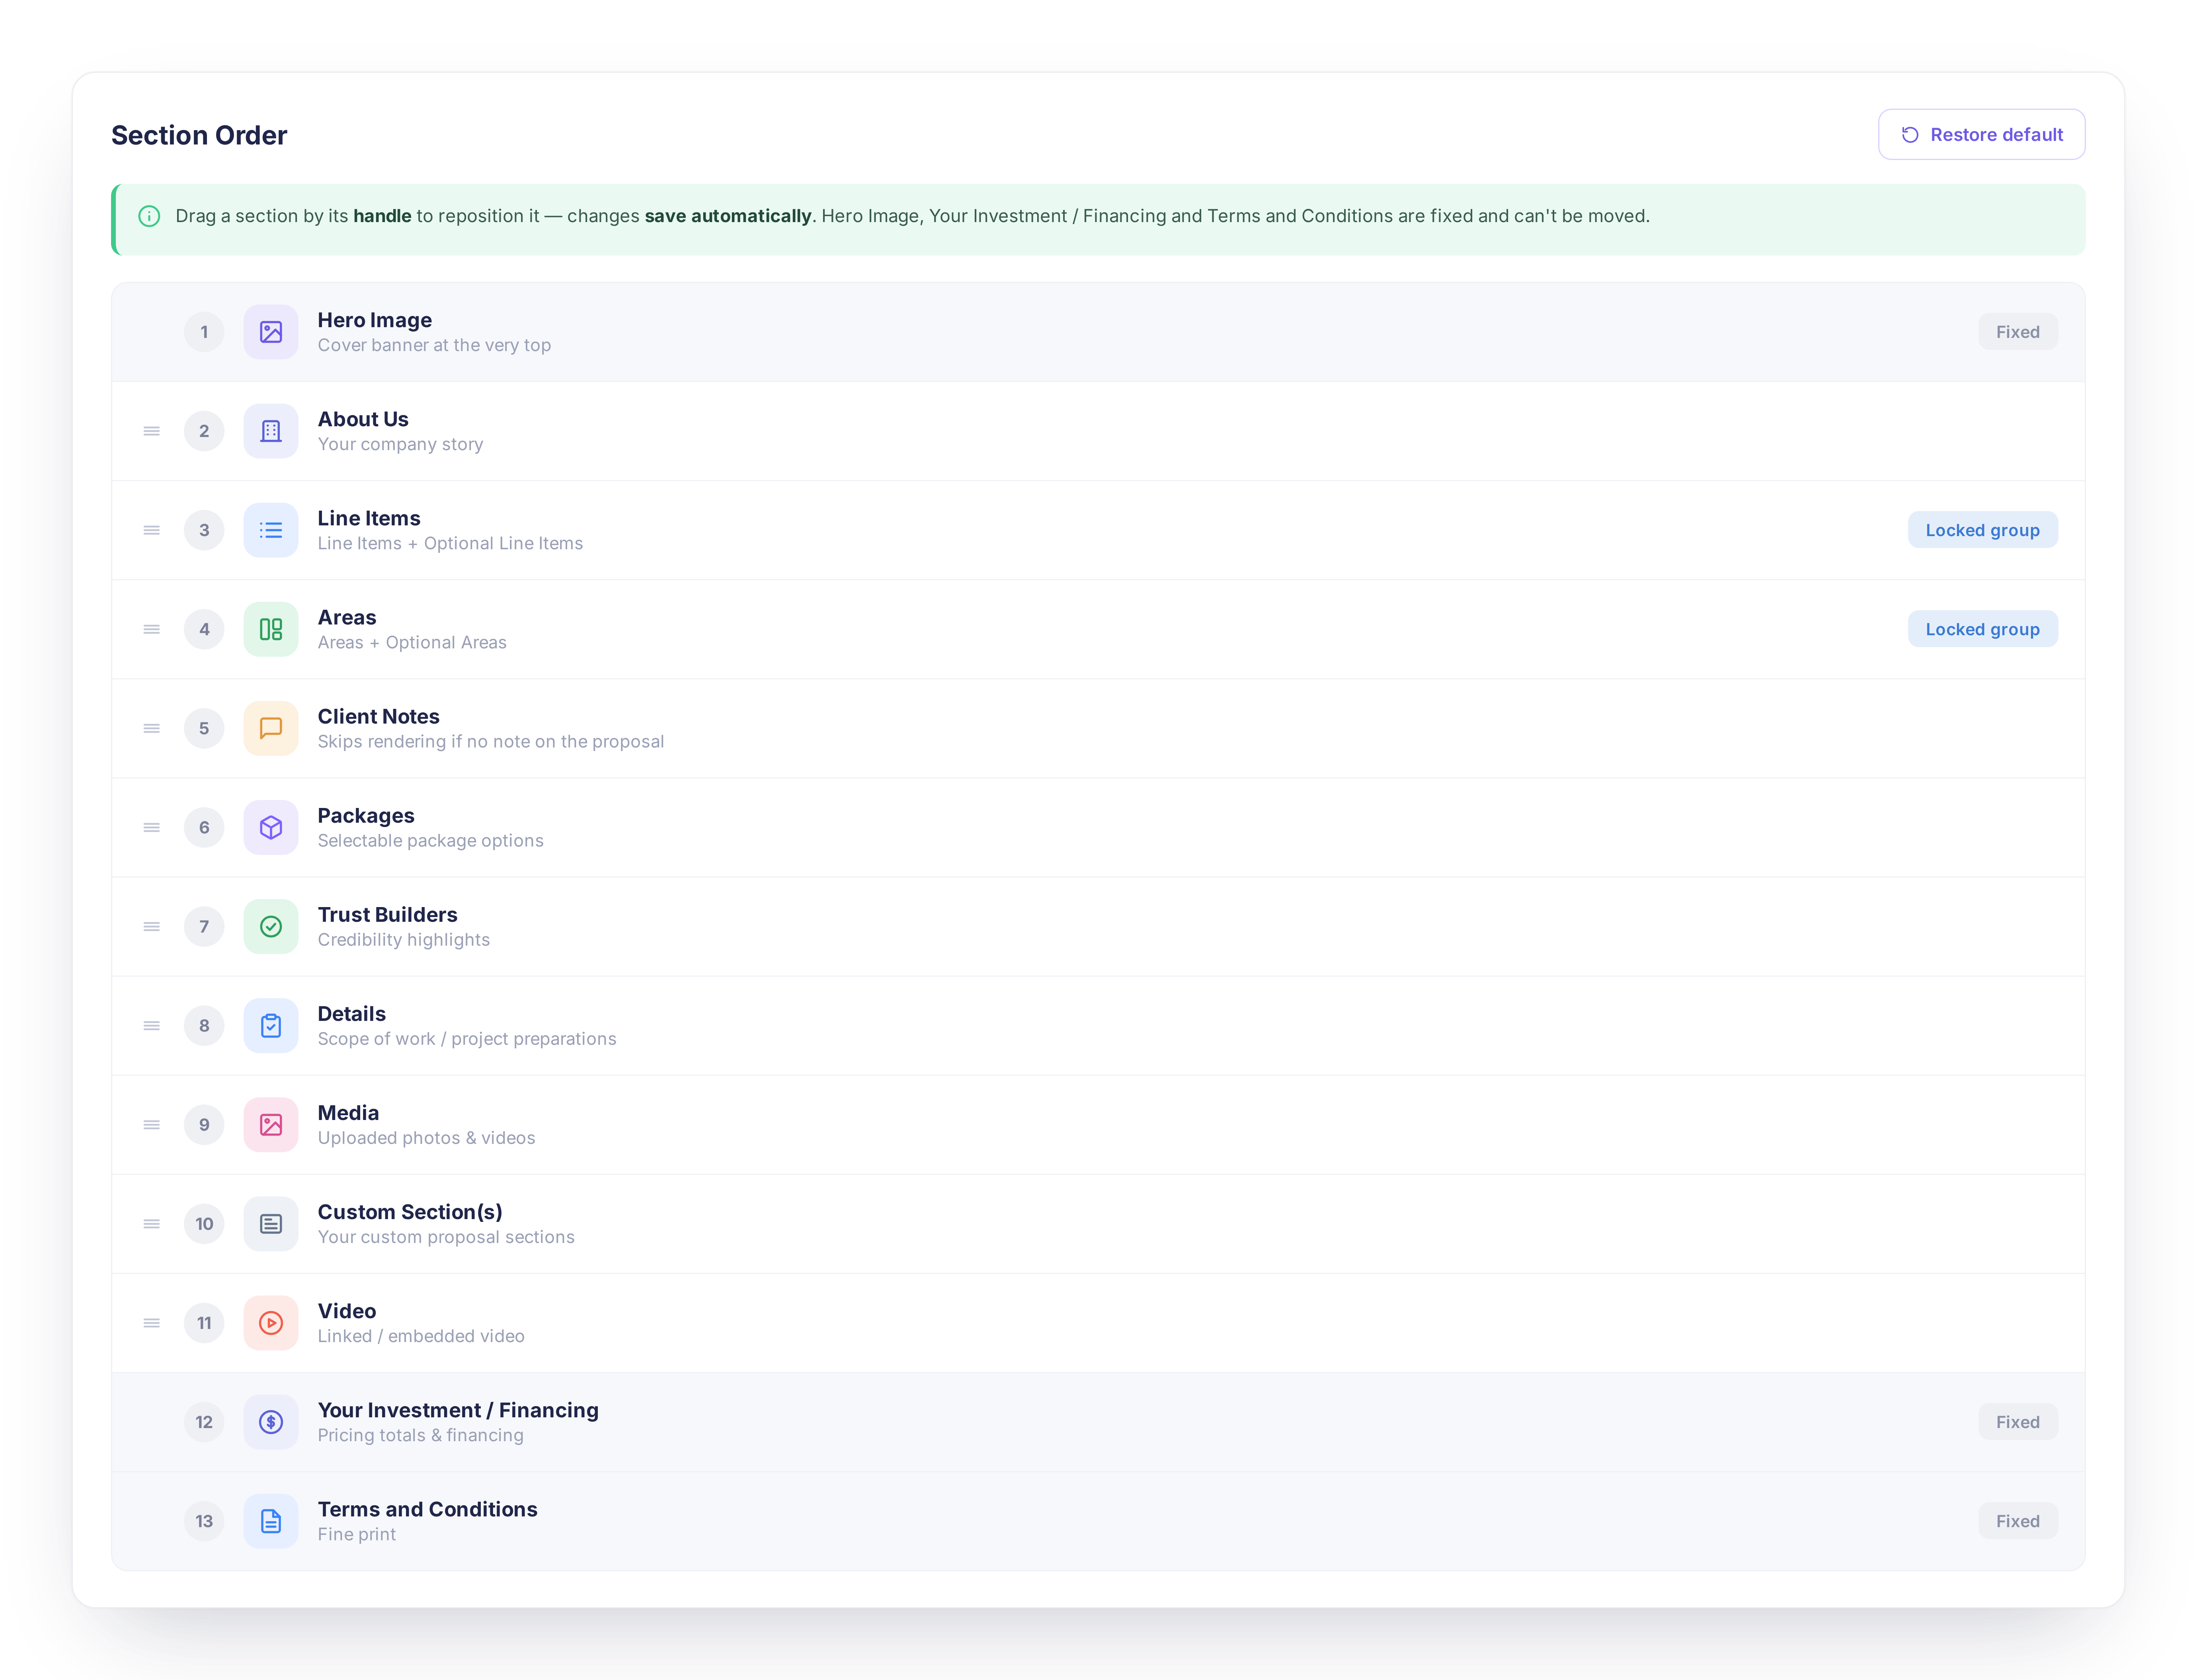The height and width of the screenshot is (1680, 2197).
Task: Click the Video play icon
Action: 271,1322
